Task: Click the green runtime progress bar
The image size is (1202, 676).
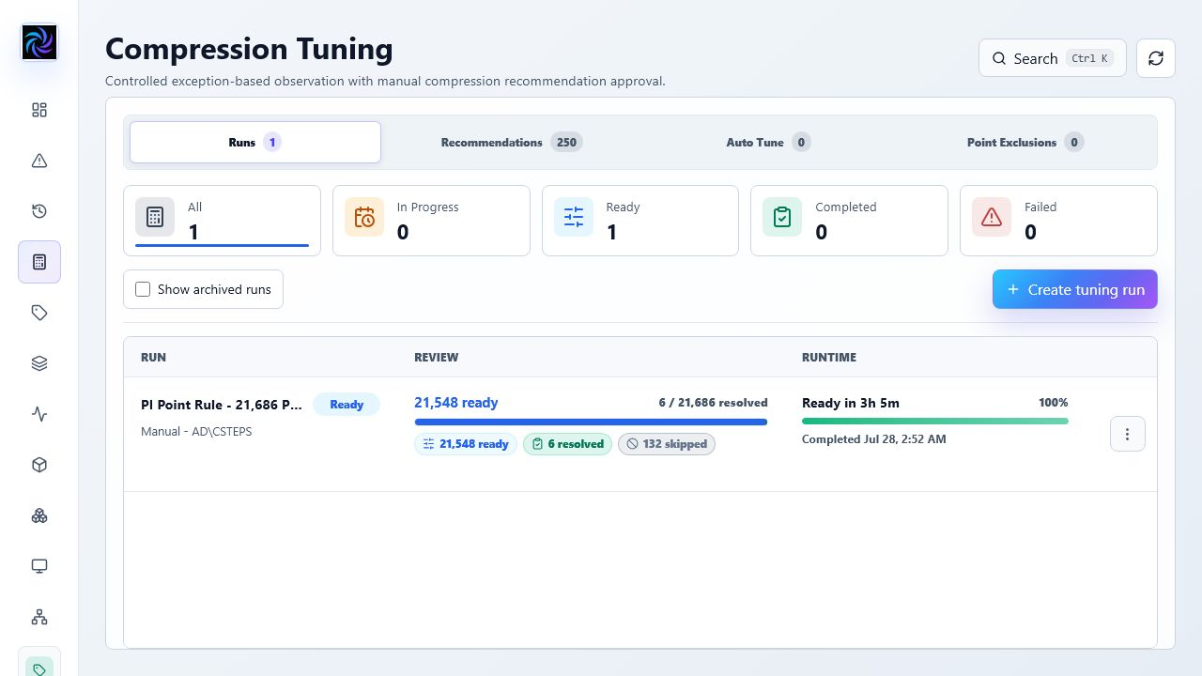Action: click(935, 422)
